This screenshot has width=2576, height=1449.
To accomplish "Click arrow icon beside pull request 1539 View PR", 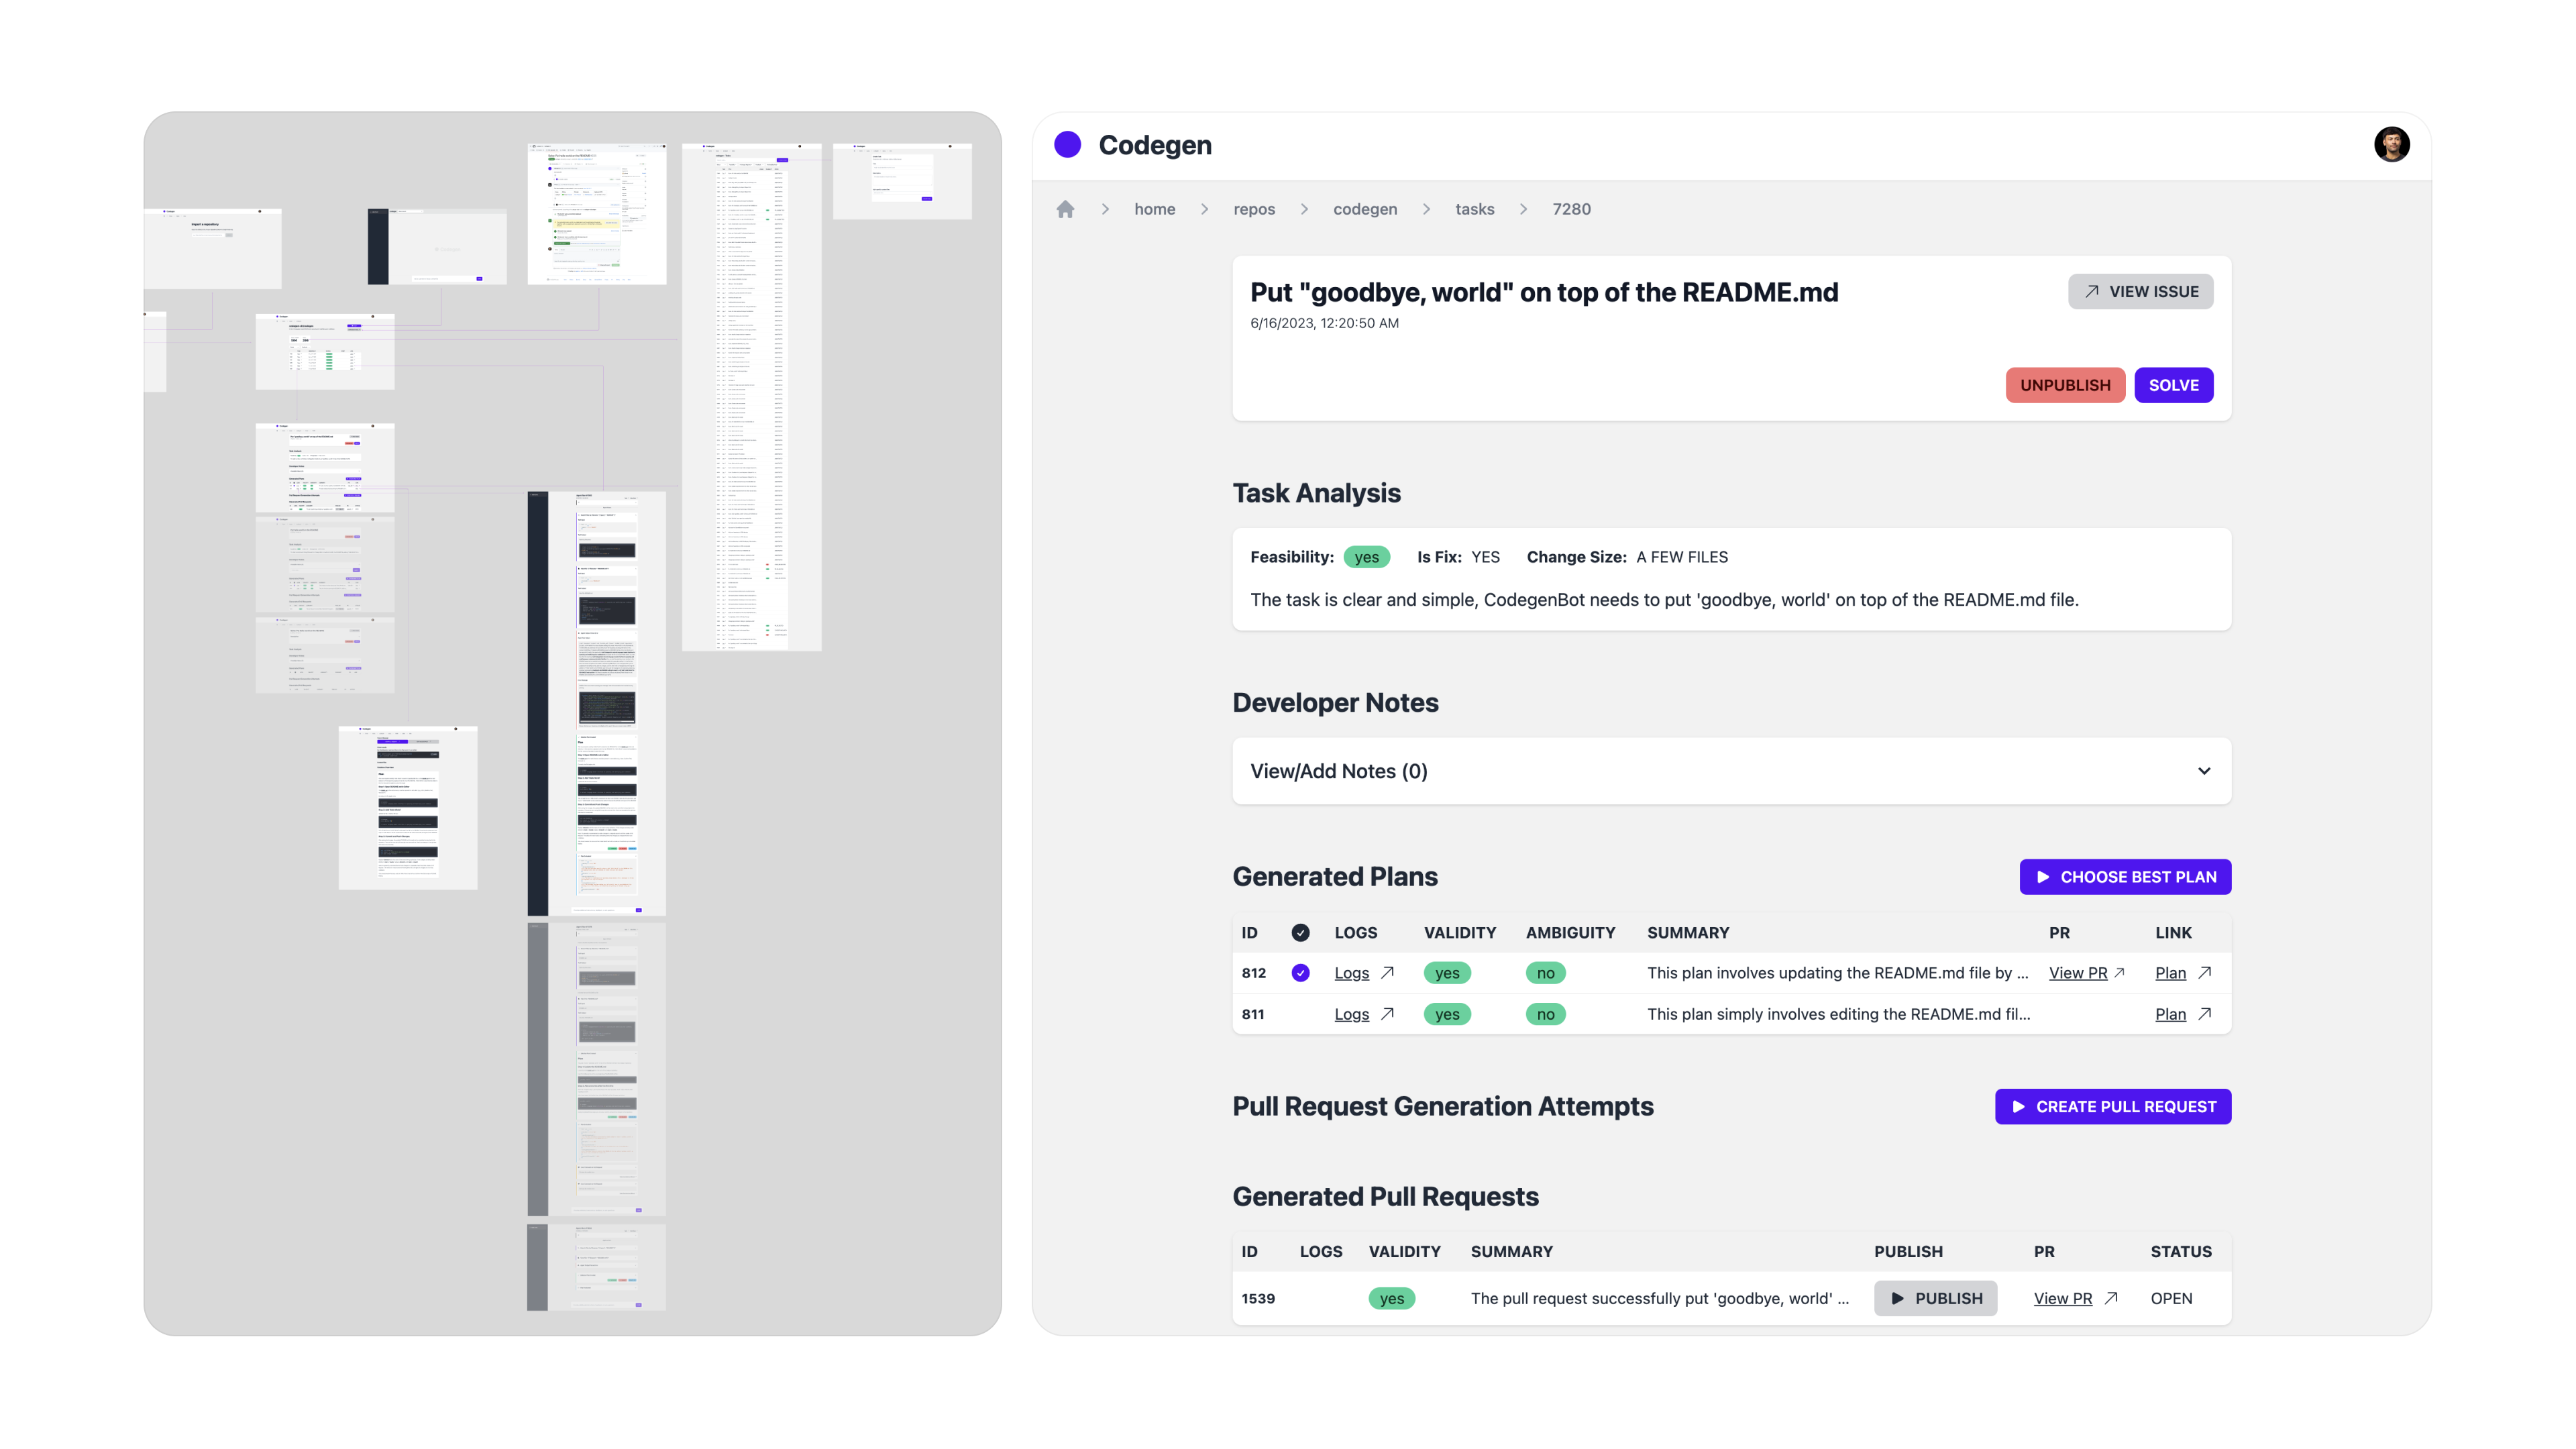I will [2110, 1297].
